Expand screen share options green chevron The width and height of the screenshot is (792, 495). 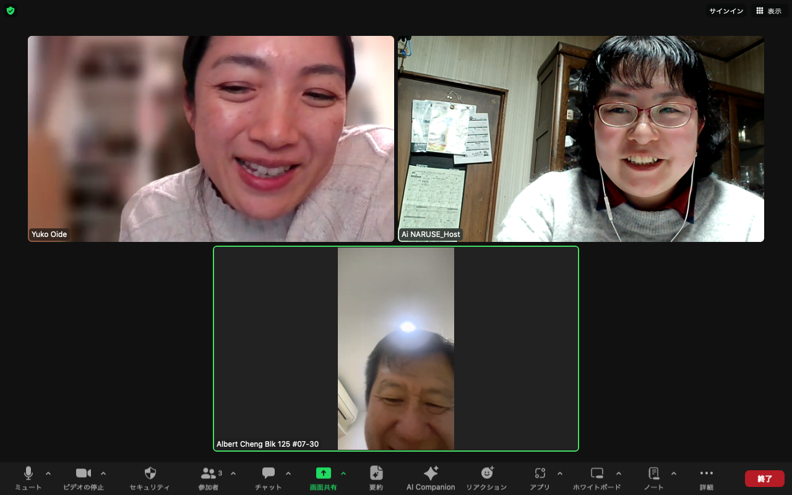pyautogui.click(x=343, y=473)
